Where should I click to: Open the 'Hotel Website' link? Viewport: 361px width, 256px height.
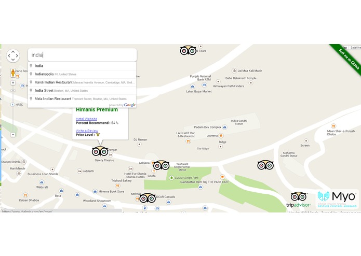[87, 119]
